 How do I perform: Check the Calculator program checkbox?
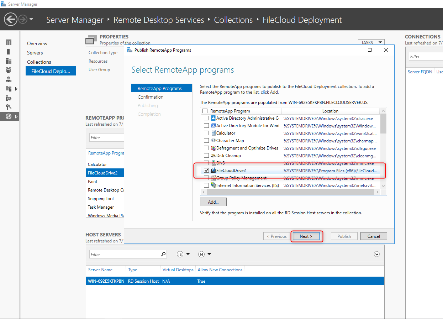(x=206, y=133)
